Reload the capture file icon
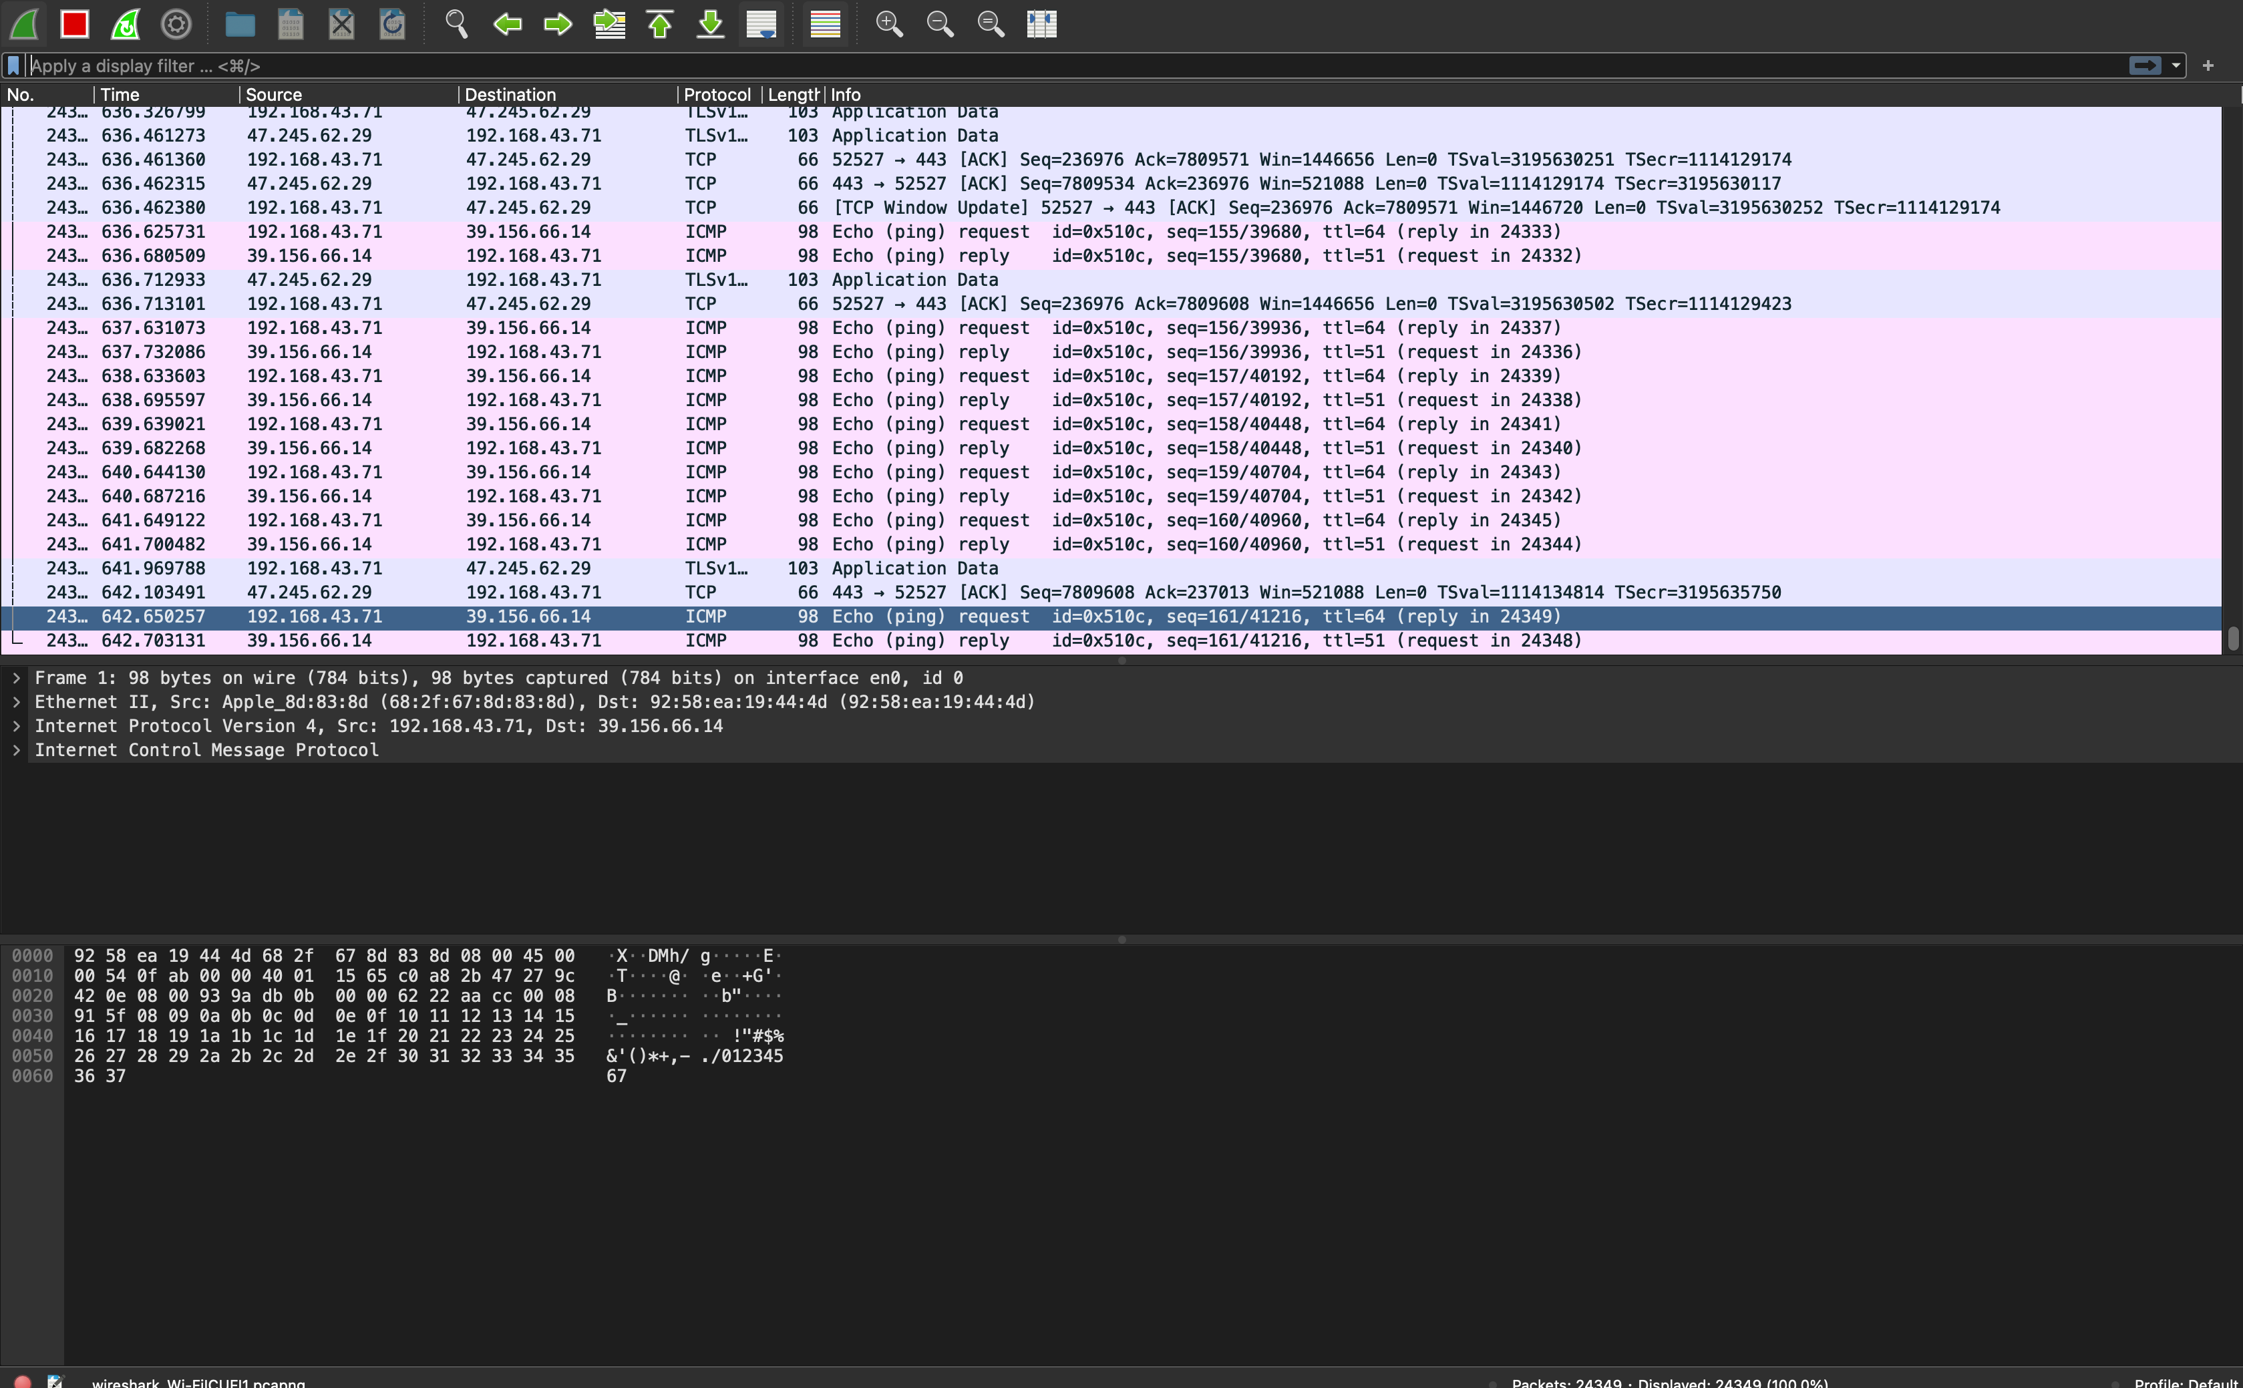 pos(392,24)
